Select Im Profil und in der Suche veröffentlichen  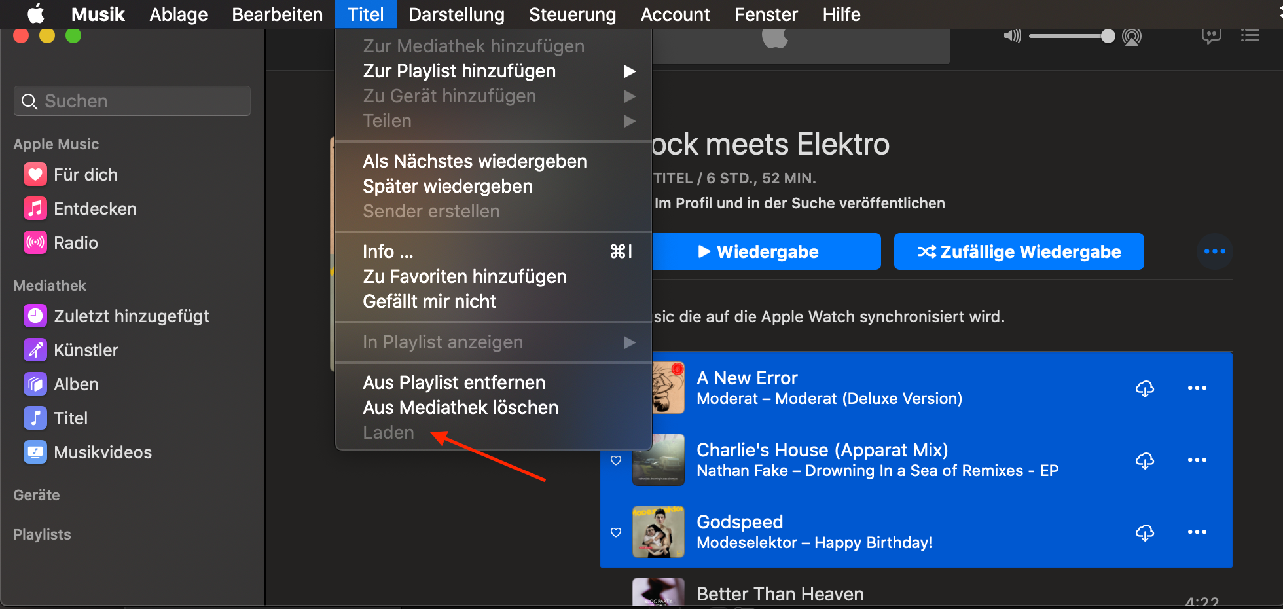pos(800,203)
